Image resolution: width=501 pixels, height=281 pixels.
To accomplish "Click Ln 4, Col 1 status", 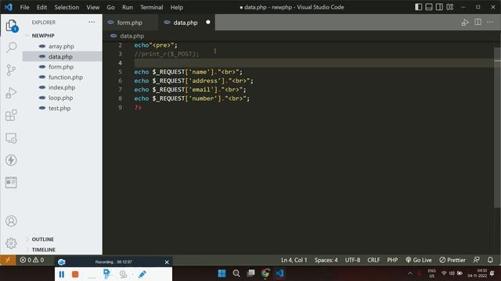I will point(294,260).
